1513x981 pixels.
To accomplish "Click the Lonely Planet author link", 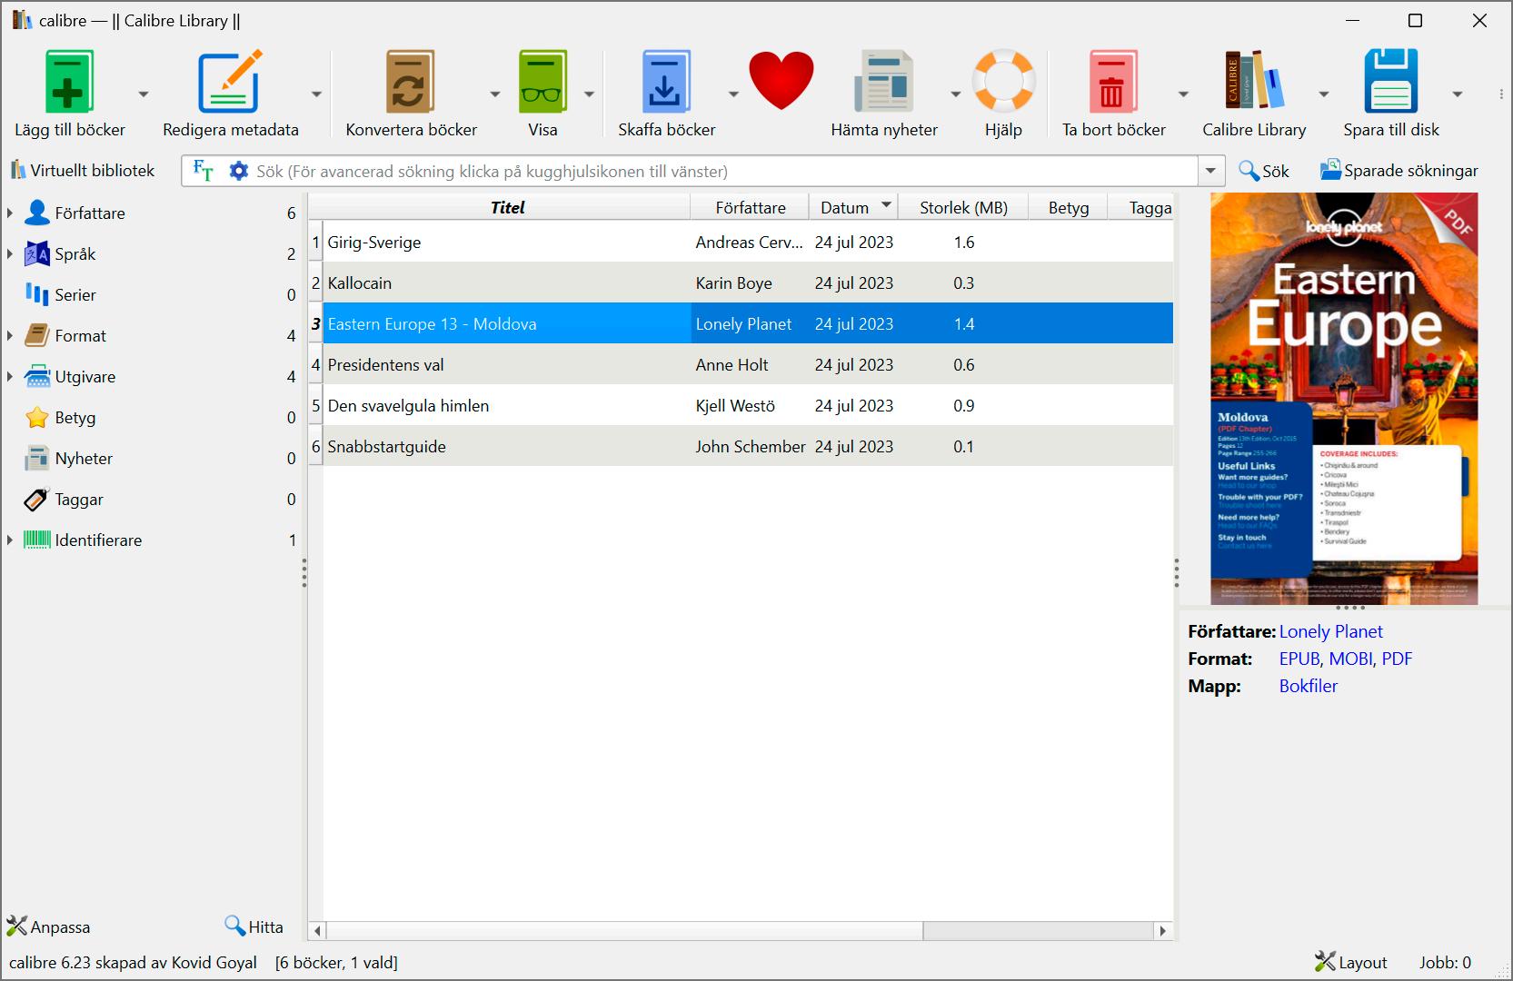I will point(1330,631).
